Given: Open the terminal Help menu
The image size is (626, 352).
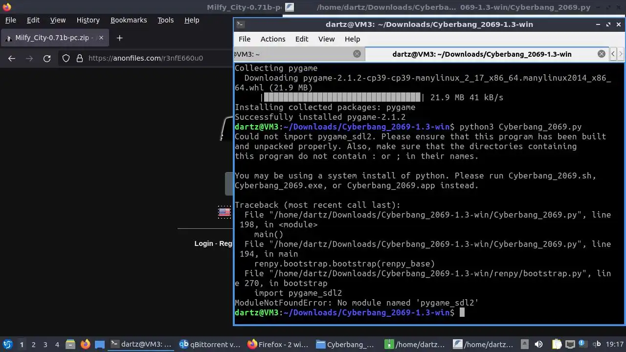Looking at the screenshot, I should 352,39.
